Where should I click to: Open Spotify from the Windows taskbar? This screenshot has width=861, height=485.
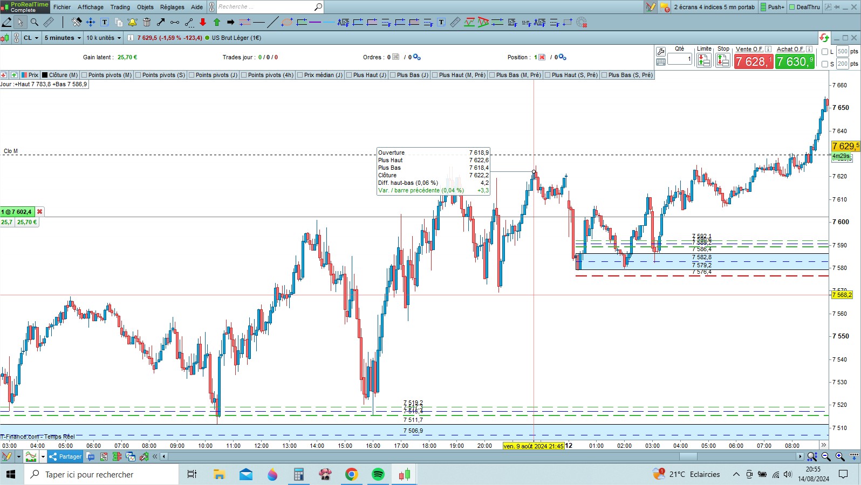point(378,474)
